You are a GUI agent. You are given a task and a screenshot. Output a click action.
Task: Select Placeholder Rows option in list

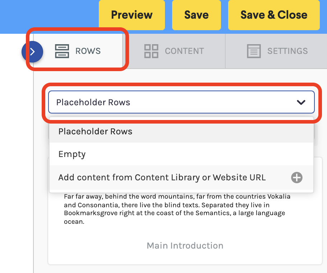click(x=181, y=131)
